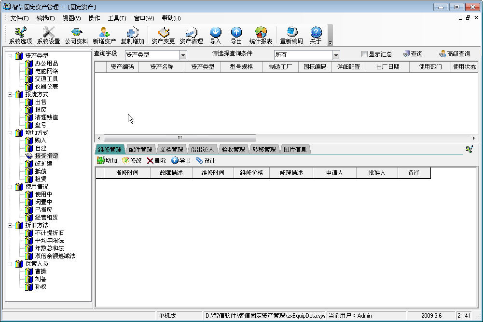Open 系统设置 in the toolbar

48,35
